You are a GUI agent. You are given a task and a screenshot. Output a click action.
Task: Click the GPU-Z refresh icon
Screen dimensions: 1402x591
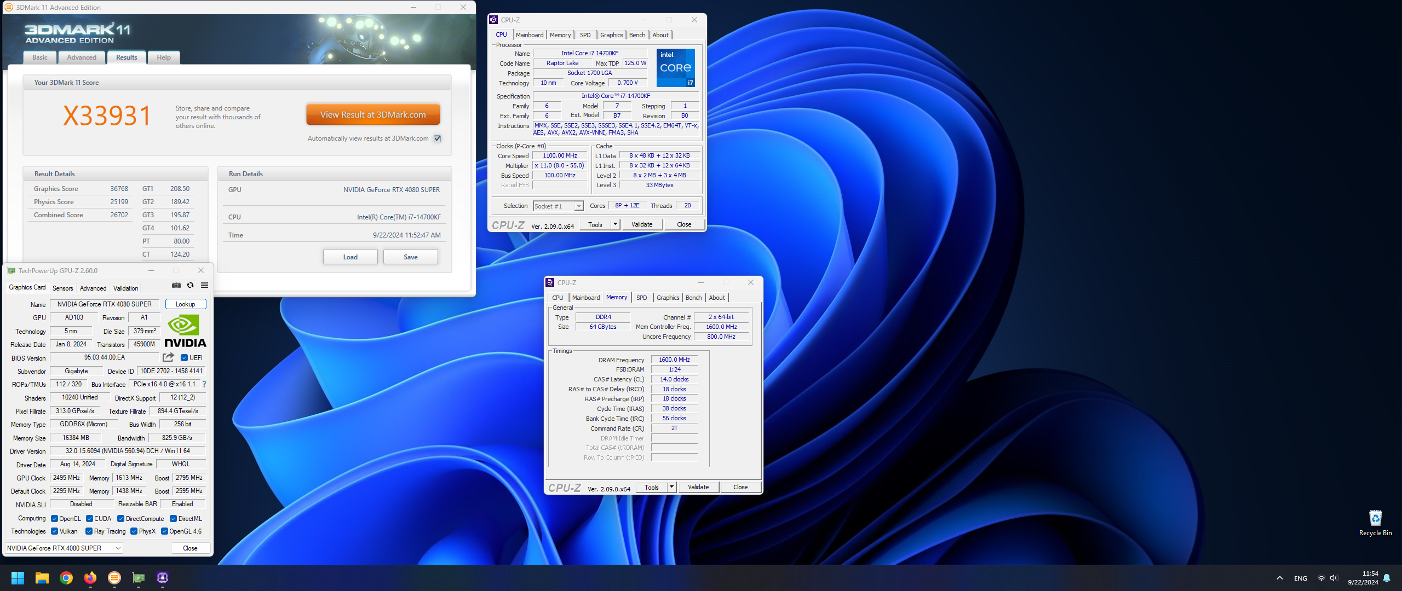tap(190, 285)
